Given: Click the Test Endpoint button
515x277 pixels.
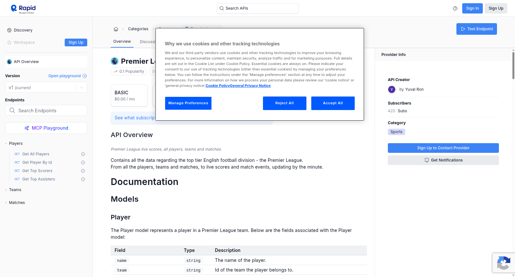Looking at the screenshot, I should (477, 29).
